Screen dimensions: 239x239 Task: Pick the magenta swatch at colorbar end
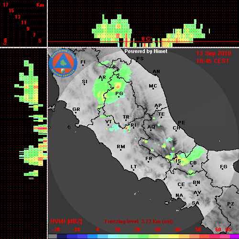234,236
